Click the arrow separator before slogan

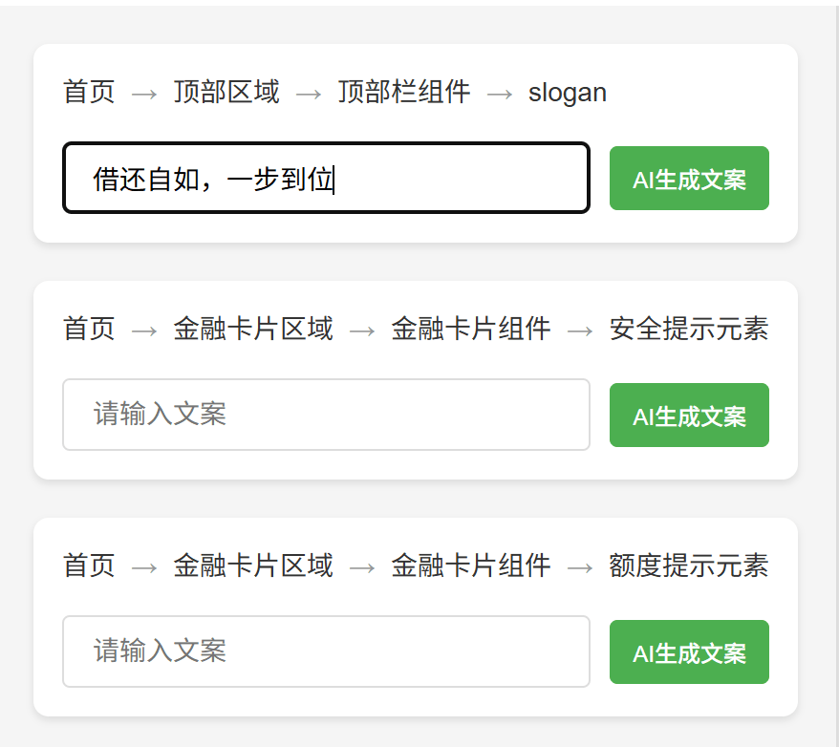point(500,94)
